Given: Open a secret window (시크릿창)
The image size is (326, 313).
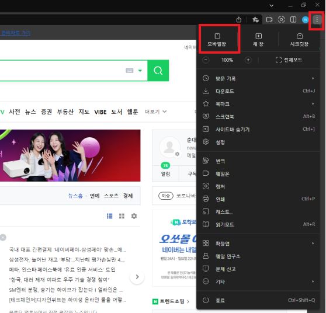Looking at the screenshot, I should point(299,40).
